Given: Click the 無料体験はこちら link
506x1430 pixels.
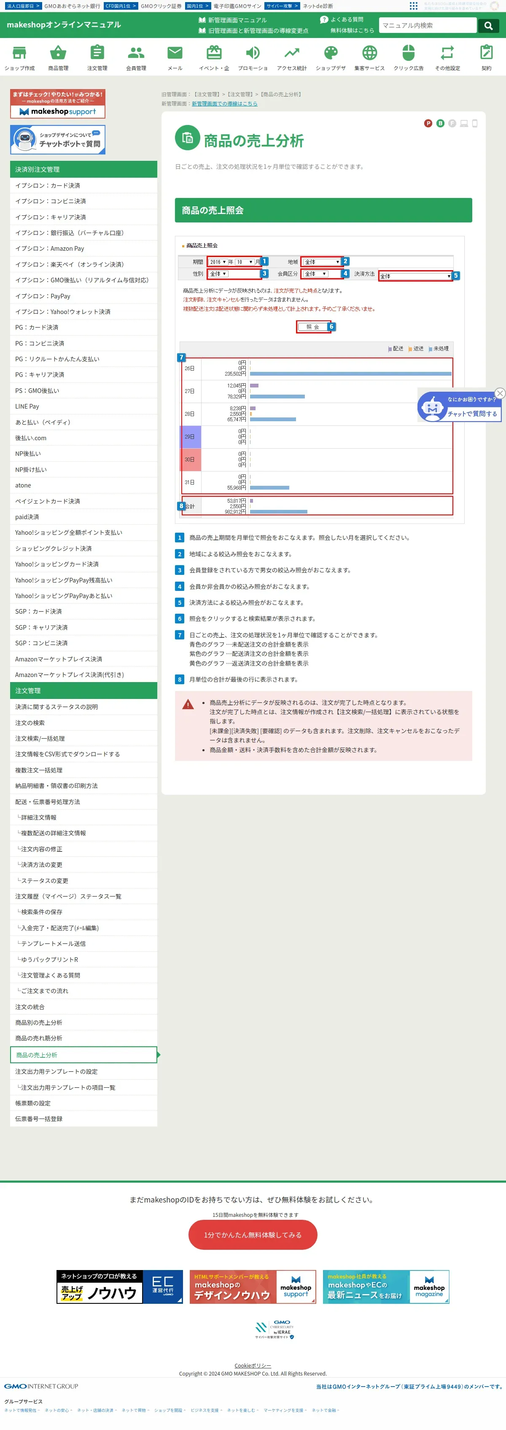Looking at the screenshot, I should coord(353,30).
